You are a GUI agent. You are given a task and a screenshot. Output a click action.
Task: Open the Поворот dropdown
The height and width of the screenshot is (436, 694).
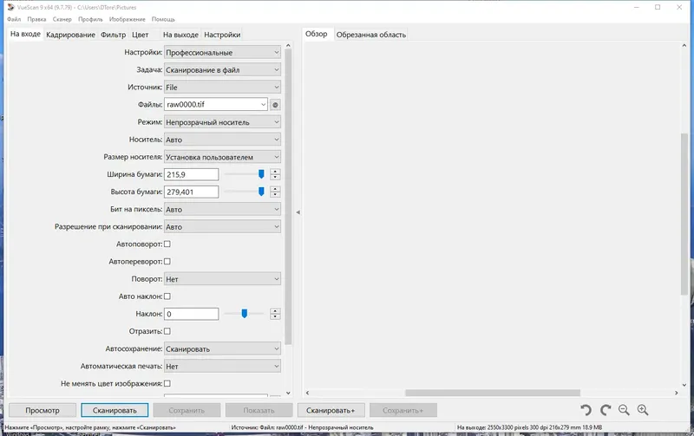pyautogui.click(x=222, y=279)
